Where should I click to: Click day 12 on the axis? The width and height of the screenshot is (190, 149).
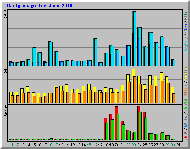point(72,145)
